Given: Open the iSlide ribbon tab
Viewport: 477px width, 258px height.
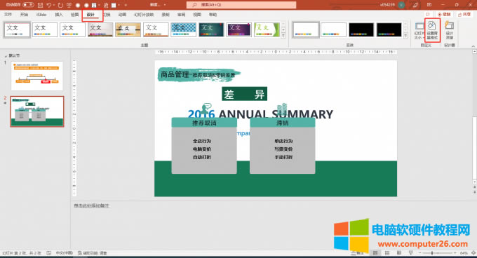Looking at the screenshot, I should (x=41, y=15).
